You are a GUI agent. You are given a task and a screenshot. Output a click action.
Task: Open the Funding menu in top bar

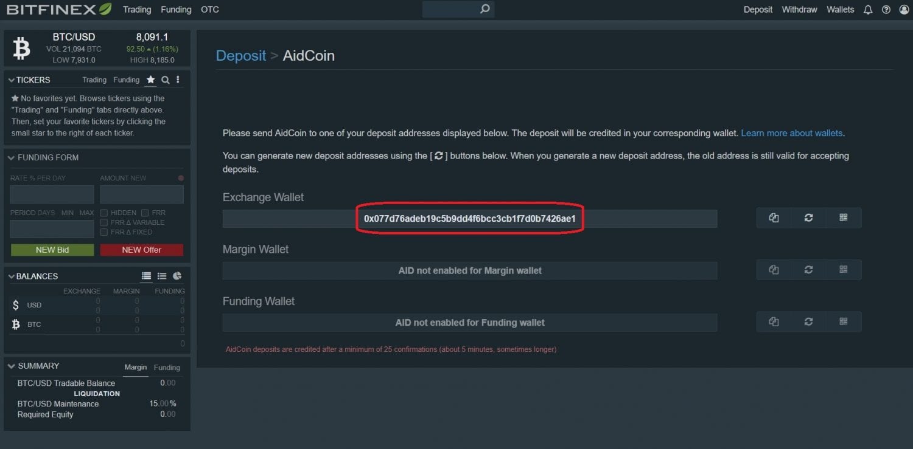176,10
